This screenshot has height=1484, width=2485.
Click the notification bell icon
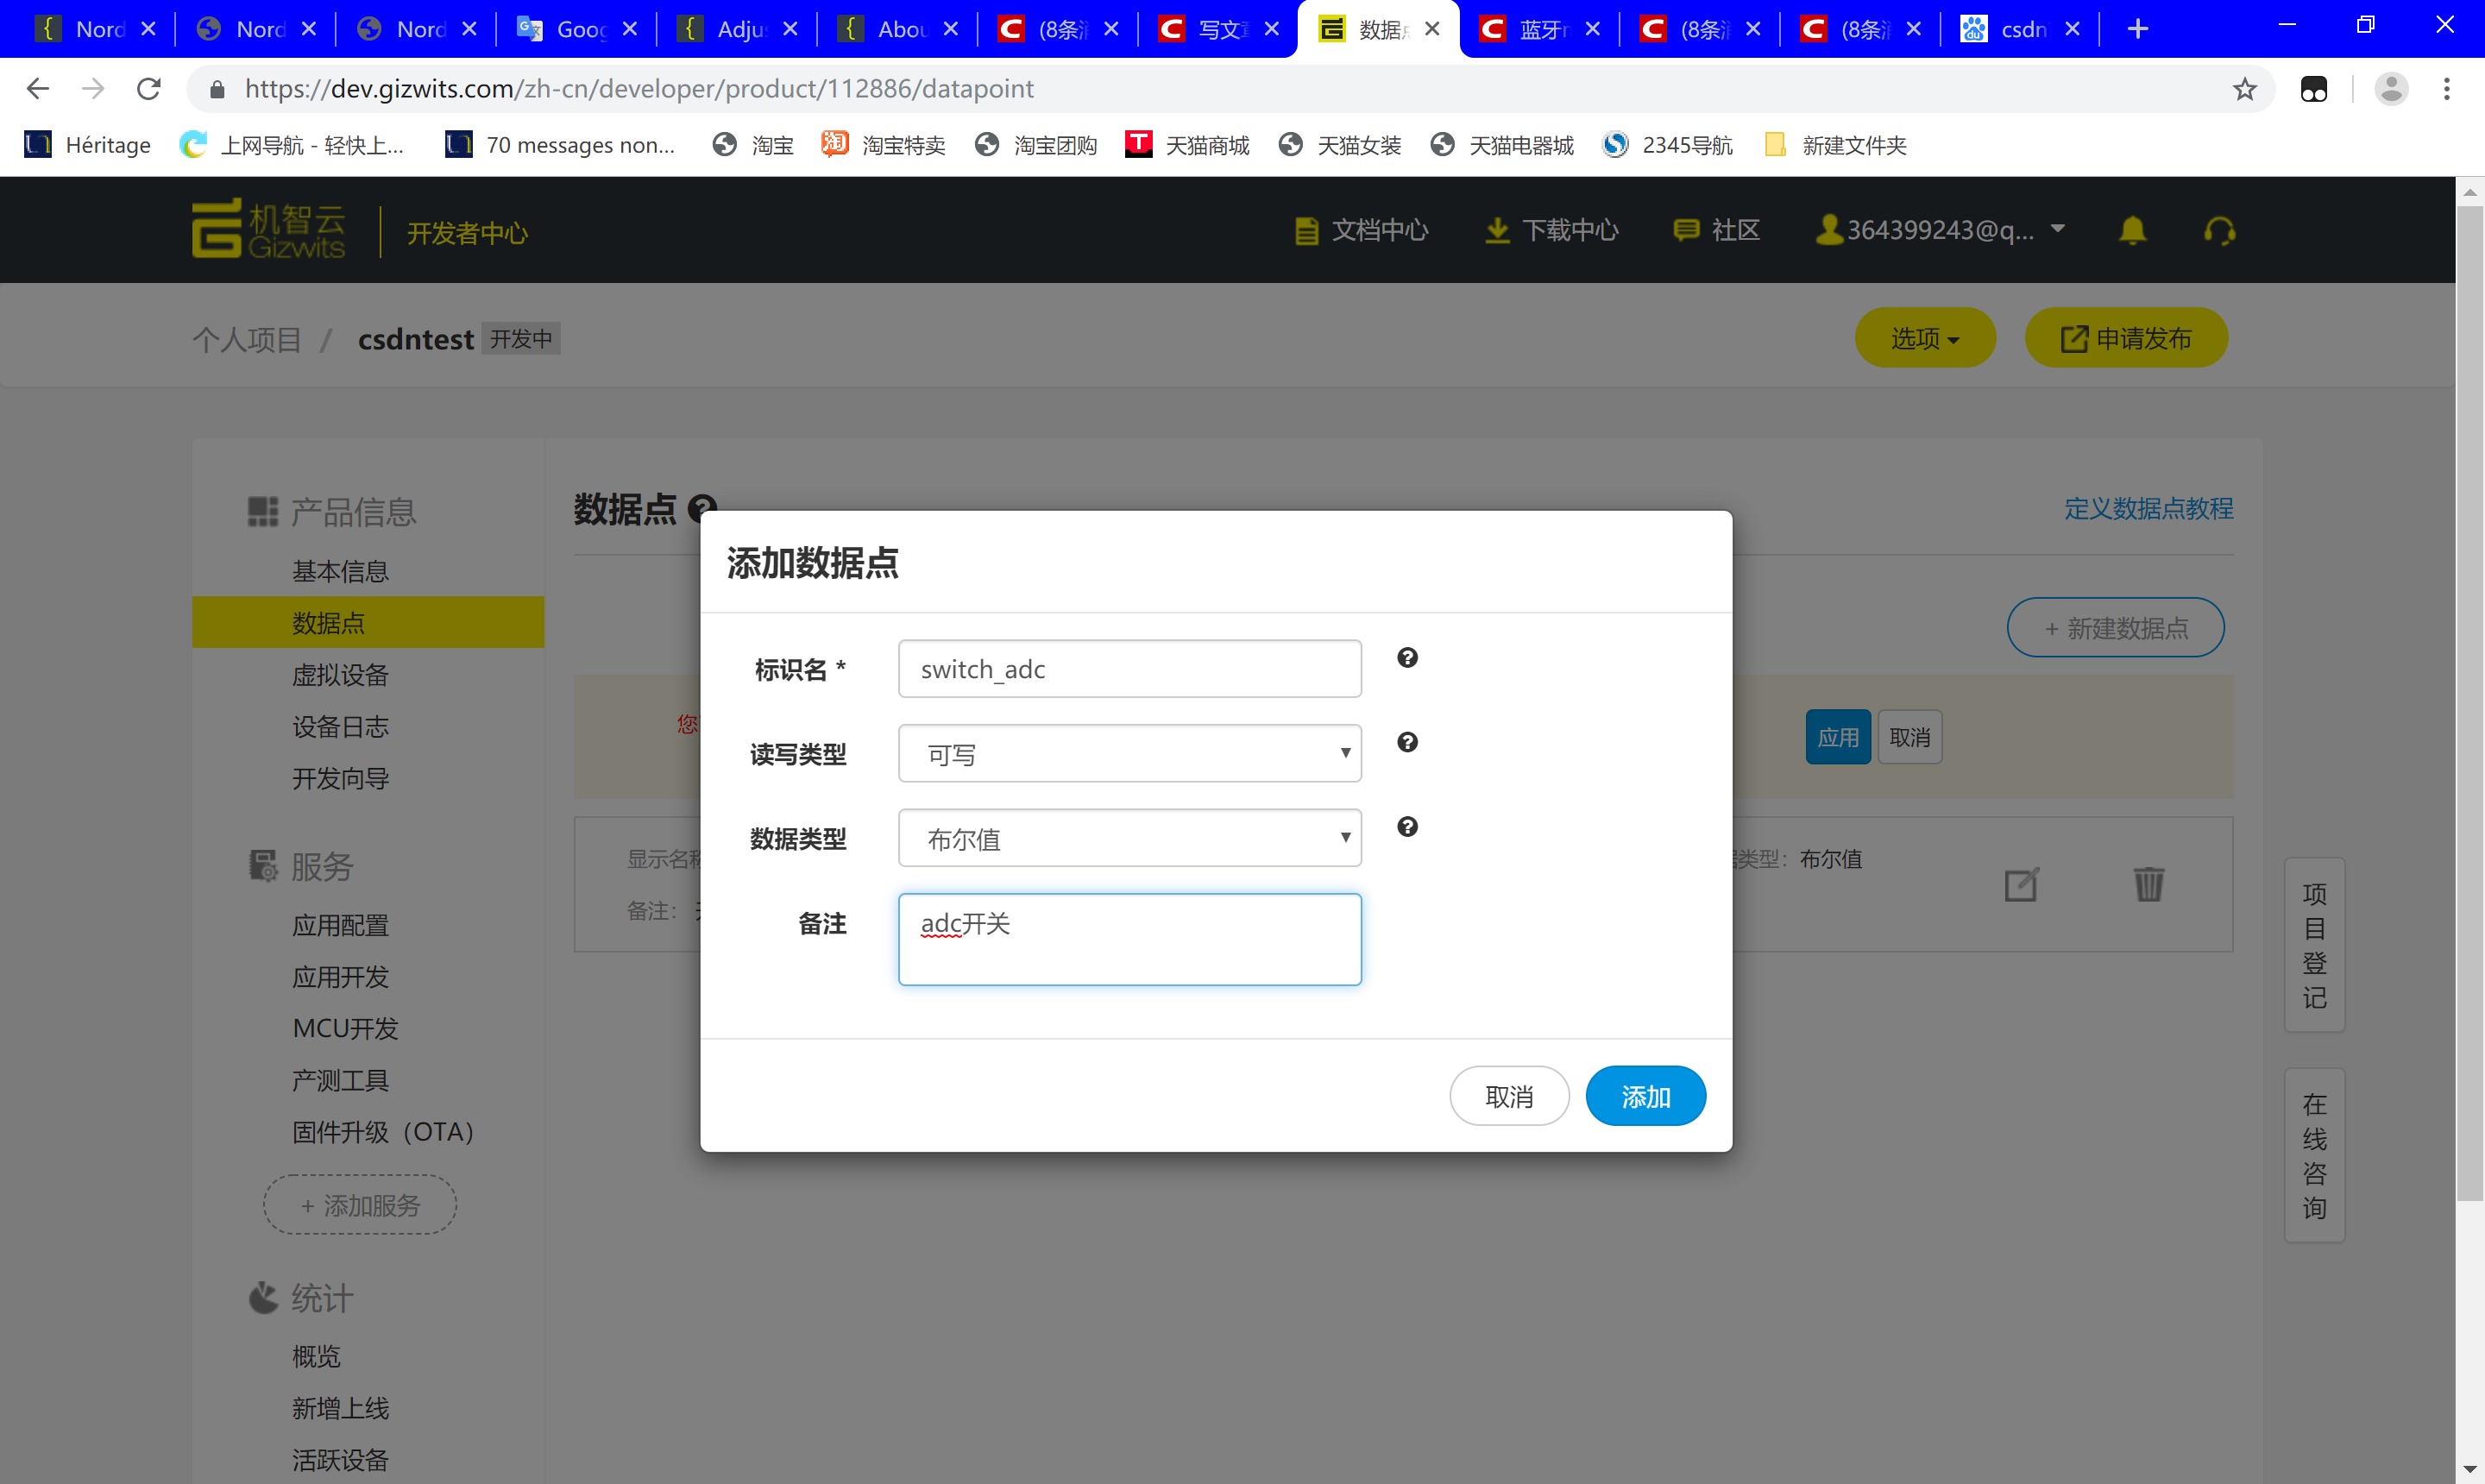pyautogui.click(x=2132, y=231)
